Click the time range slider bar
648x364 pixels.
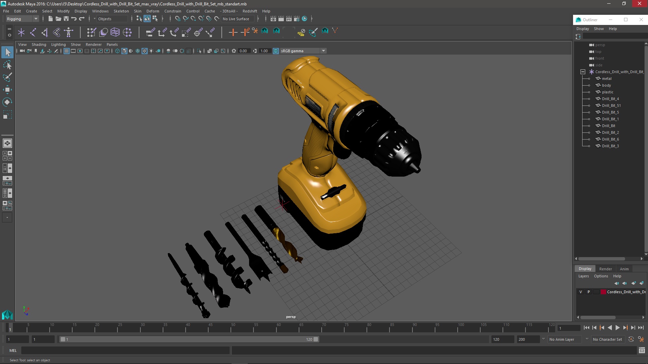point(189,339)
